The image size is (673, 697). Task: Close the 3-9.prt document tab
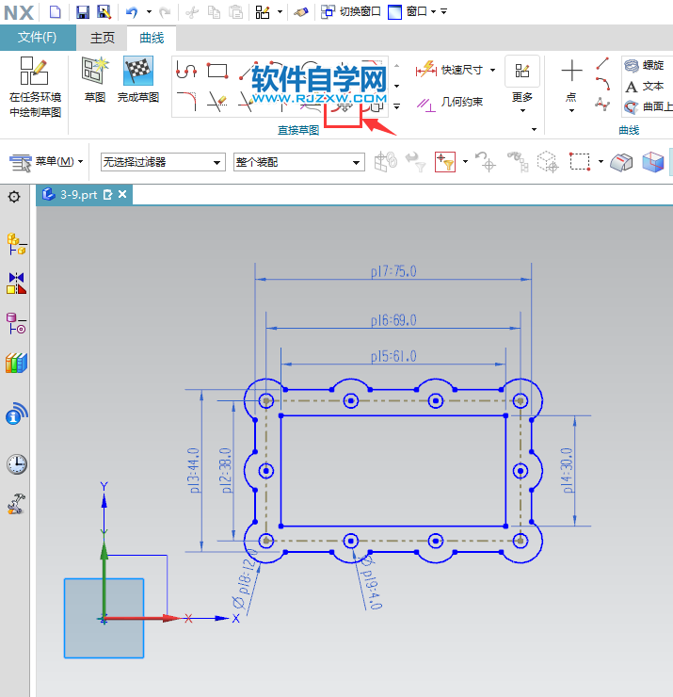[x=121, y=195]
